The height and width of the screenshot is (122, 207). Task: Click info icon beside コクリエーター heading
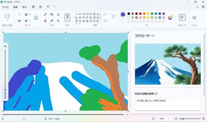click(x=153, y=36)
